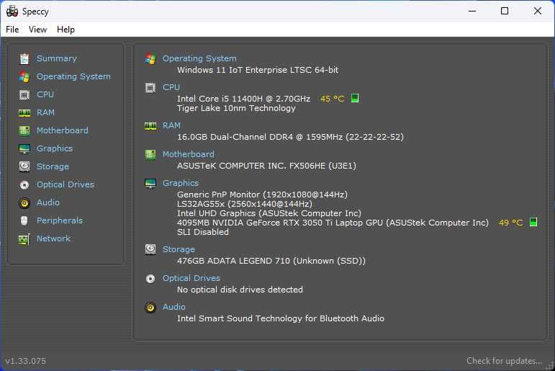Viewport: 555px width, 371px height.
Task: Click 'Tiger Lake 10nm Technology' text
Action: point(236,108)
